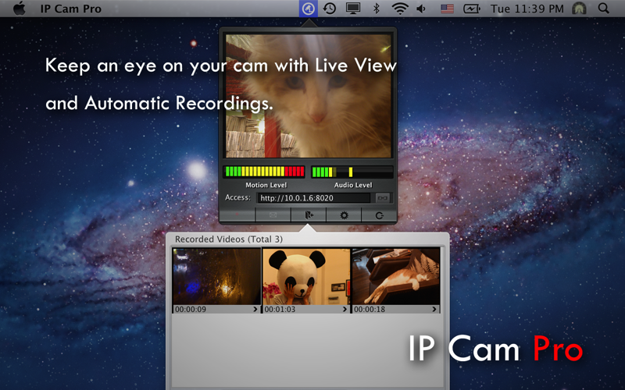The width and height of the screenshot is (625, 390).
Task: Click the clock showing Tue 11:39 PM
Action: tap(527, 9)
